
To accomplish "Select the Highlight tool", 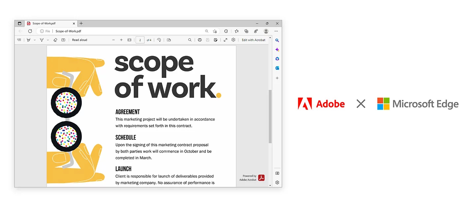I will click(x=28, y=40).
